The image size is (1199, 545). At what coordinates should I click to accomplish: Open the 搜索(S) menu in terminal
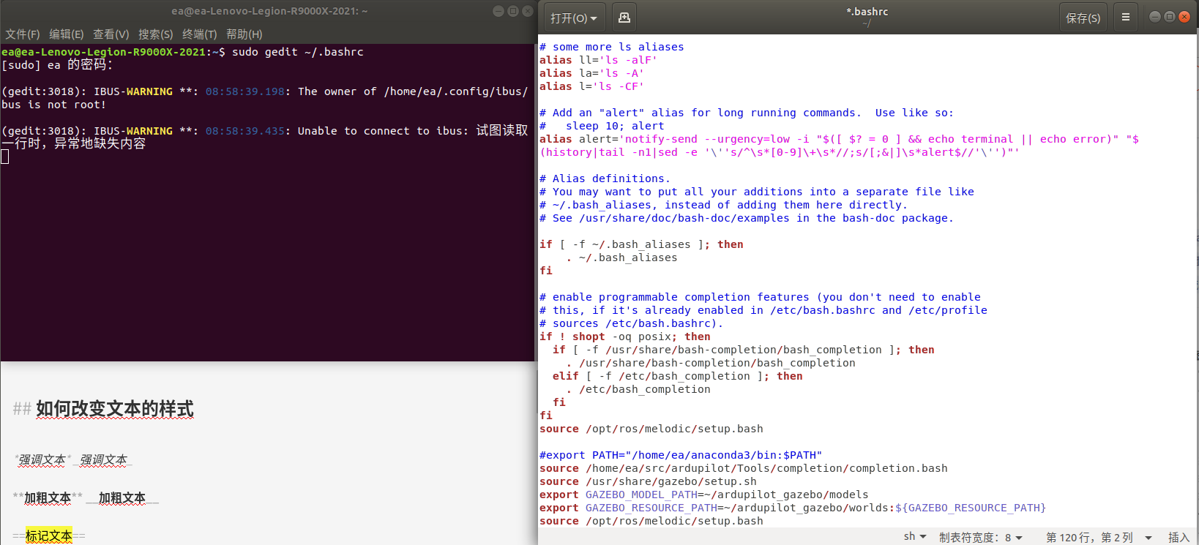pyautogui.click(x=156, y=34)
